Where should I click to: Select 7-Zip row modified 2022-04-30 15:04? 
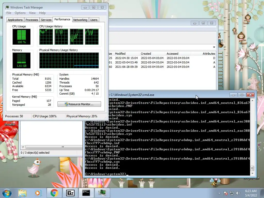coord(162,58)
